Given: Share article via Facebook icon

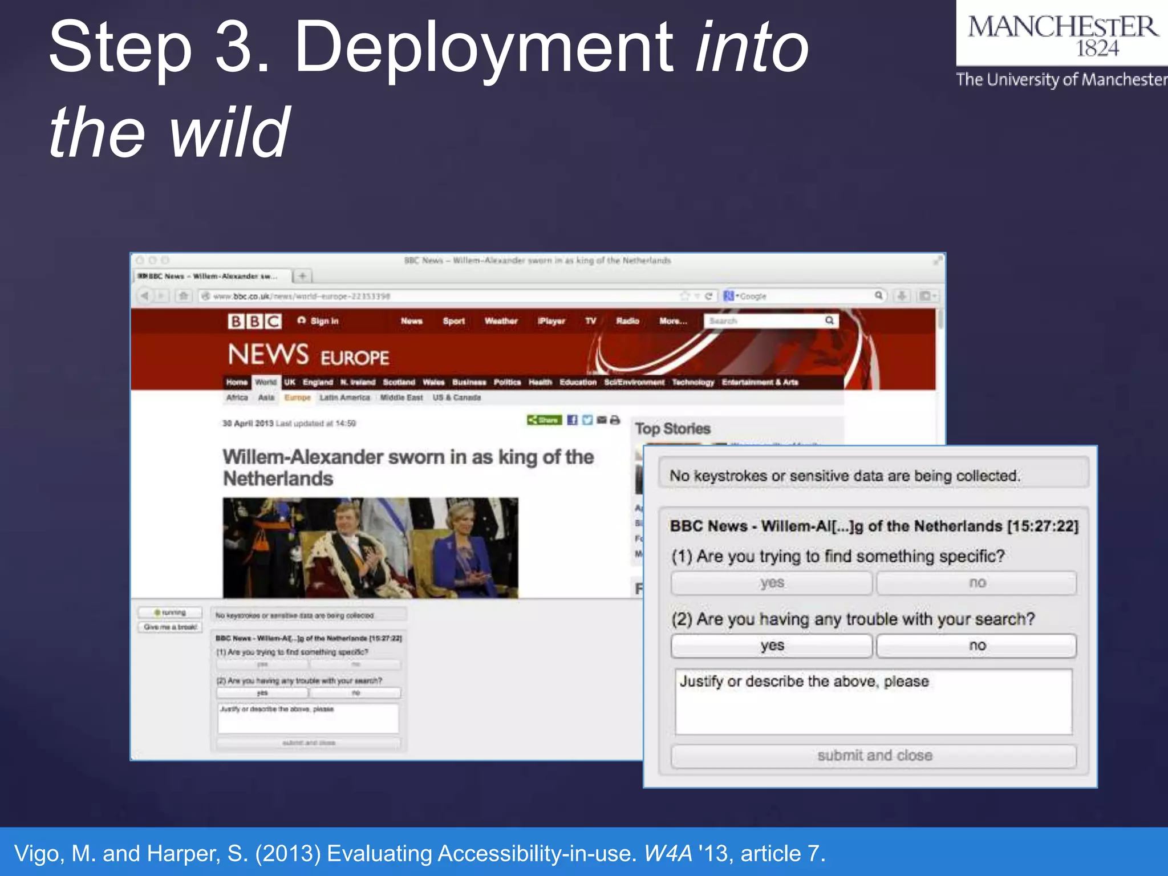Looking at the screenshot, I should pyautogui.click(x=572, y=420).
